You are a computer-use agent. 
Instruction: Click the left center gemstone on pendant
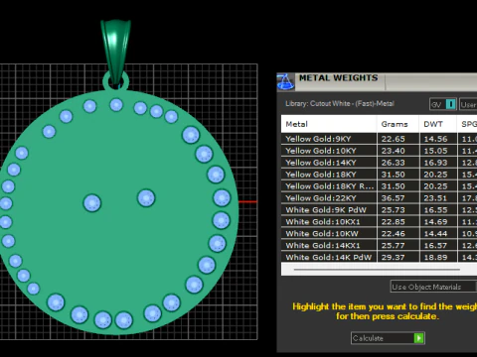click(92, 203)
